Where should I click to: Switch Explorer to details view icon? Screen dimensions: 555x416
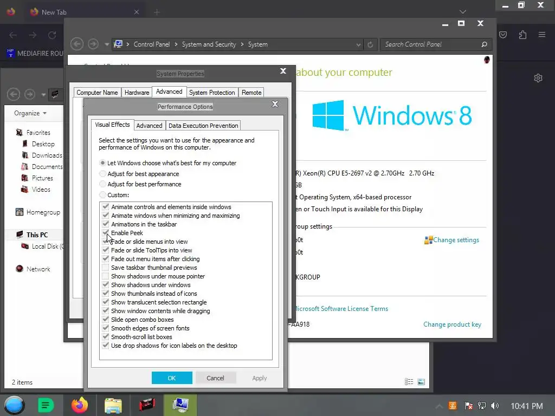click(x=409, y=382)
